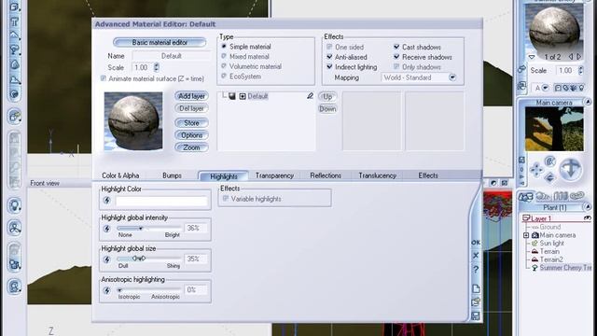This screenshot has height=336, width=597.
Task: Open the Materials tab icon in browser
Action: [543, 197]
